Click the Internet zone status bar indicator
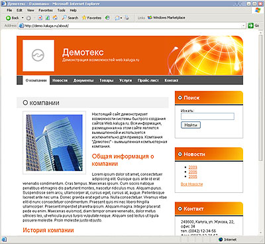This screenshot has width=265, height=244. click(227, 239)
